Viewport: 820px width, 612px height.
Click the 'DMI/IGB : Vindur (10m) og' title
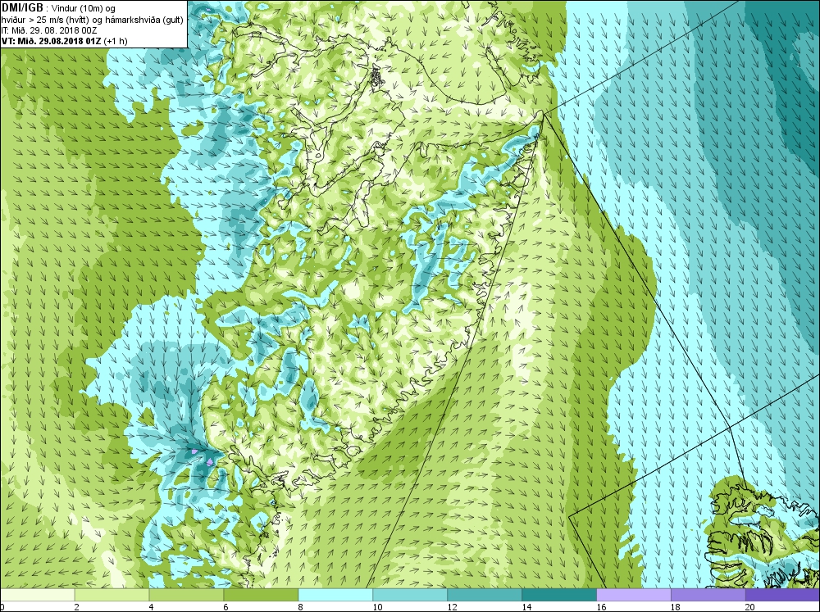58,8
